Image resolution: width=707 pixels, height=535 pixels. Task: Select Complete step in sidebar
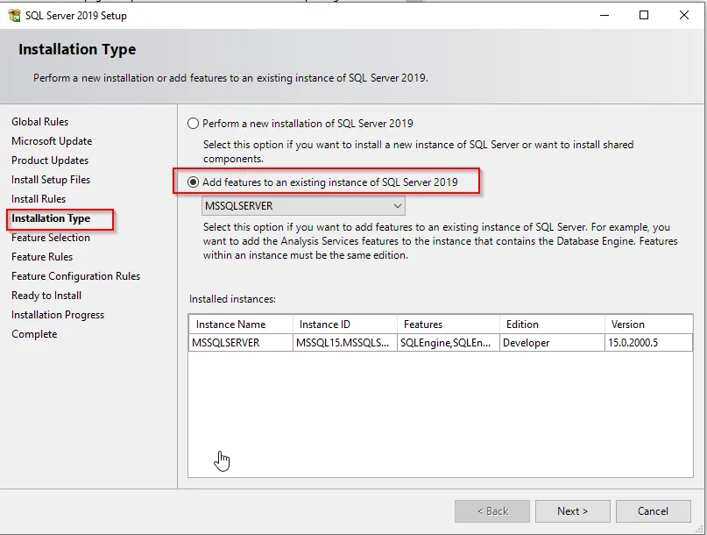34,334
